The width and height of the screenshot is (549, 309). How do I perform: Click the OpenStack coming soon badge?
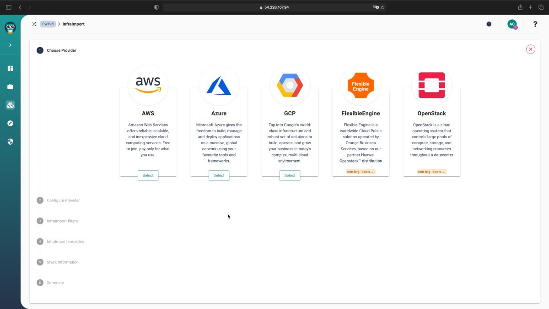point(431,172)
